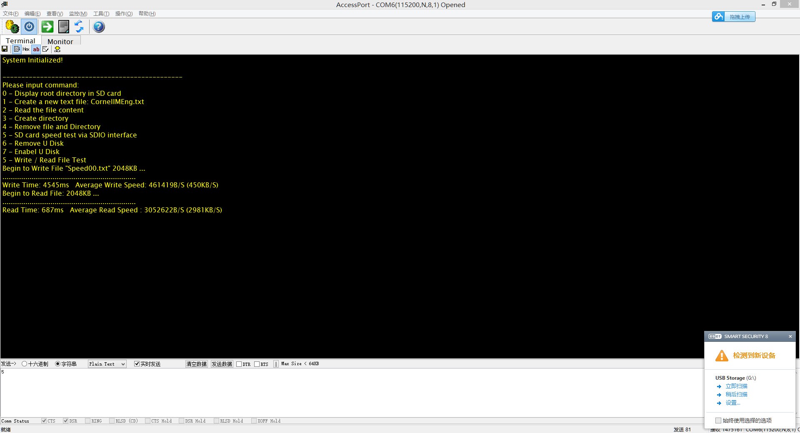This screenshot has width=800, height=433.
Task: Click the 就绪 status bar text
Action: tap(6, 429)
